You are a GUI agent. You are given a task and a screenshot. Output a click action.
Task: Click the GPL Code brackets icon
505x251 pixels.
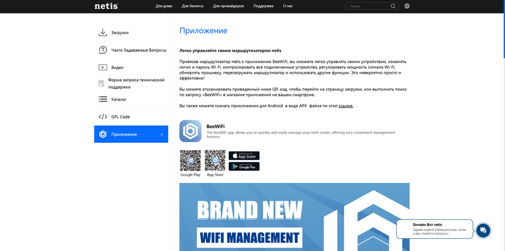click(102, 117)
